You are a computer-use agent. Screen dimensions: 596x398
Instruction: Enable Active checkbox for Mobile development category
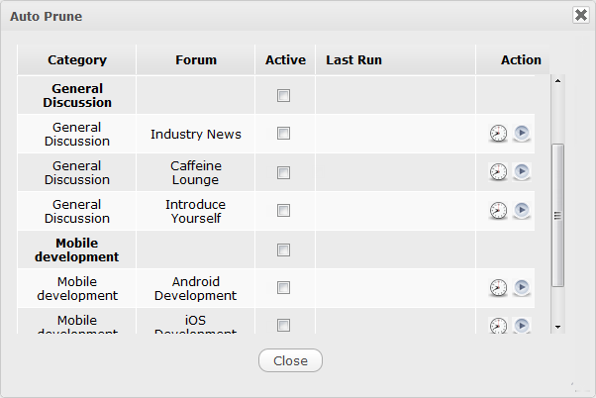[284, 249]
